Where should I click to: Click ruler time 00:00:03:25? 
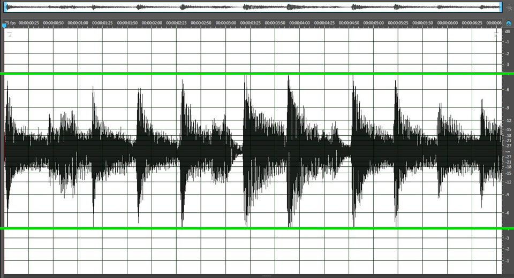(251, 23)
